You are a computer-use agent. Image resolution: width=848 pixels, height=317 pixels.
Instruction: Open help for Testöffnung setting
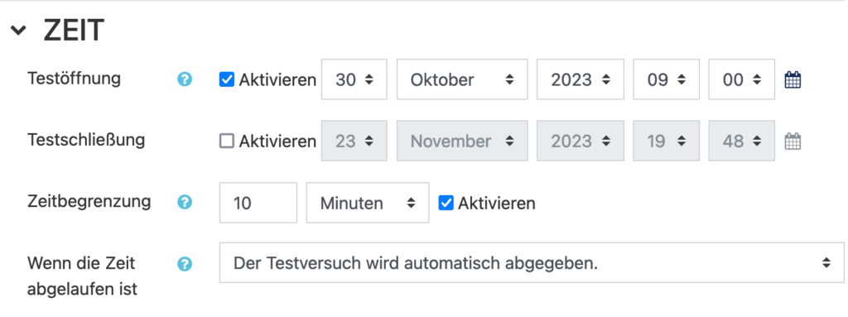185,80
